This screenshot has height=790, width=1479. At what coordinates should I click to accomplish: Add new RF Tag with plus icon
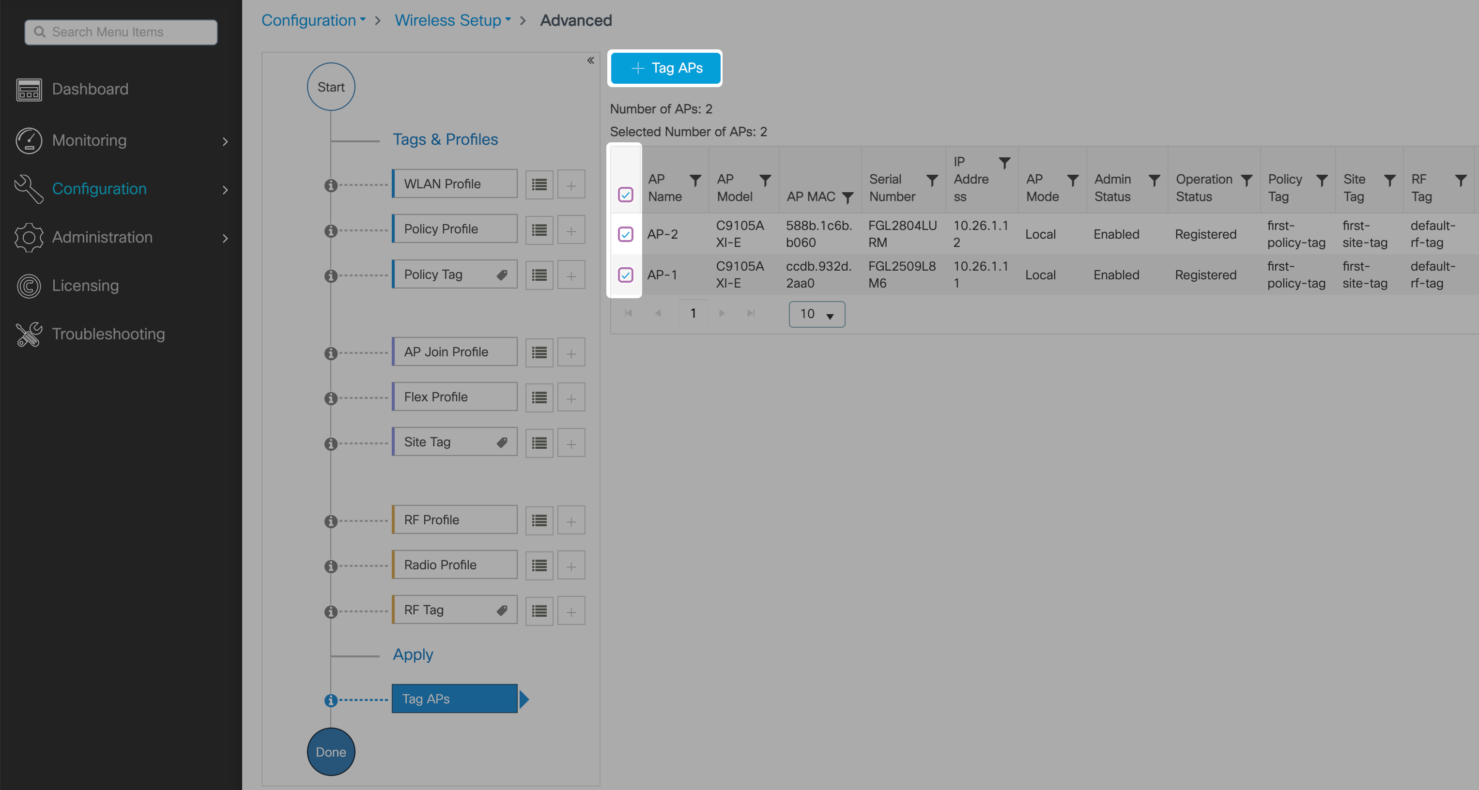click(570, 611)
